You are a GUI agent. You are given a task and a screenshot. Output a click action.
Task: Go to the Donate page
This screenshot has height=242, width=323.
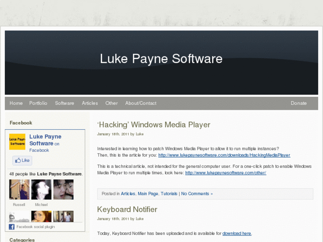[x=299, y=103]
